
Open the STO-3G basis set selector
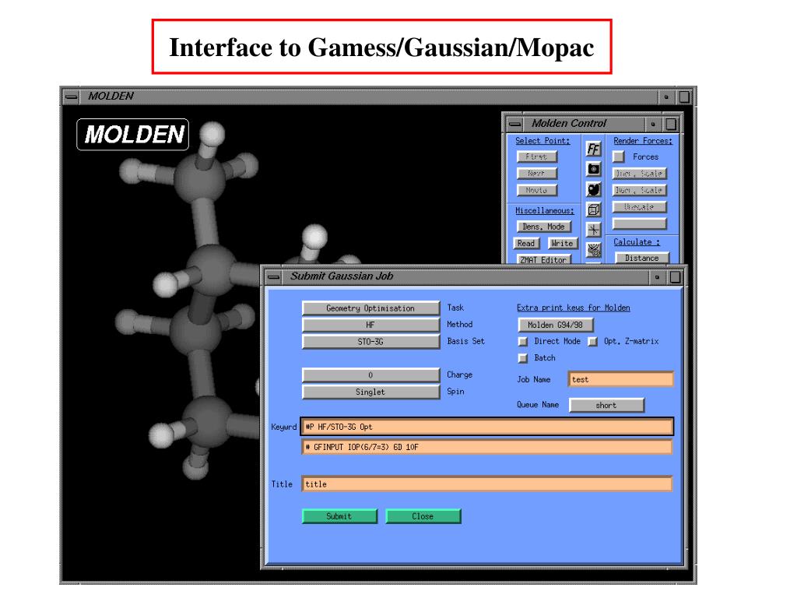370,342
